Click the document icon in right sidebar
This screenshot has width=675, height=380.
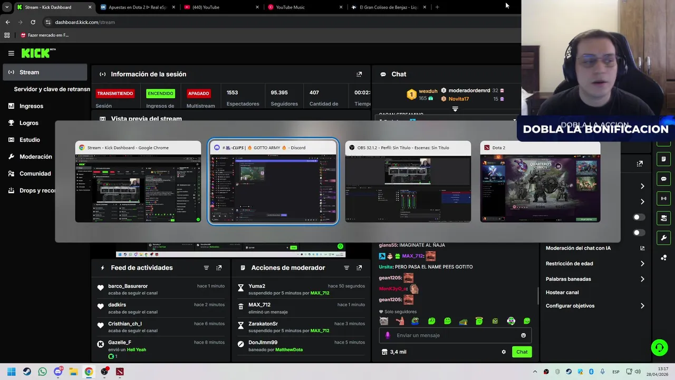(x=663, y=159)
